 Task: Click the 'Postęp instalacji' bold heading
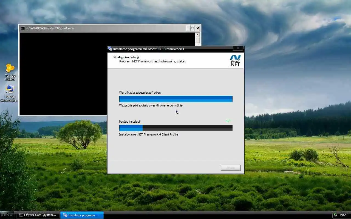[x=126, y=57]
